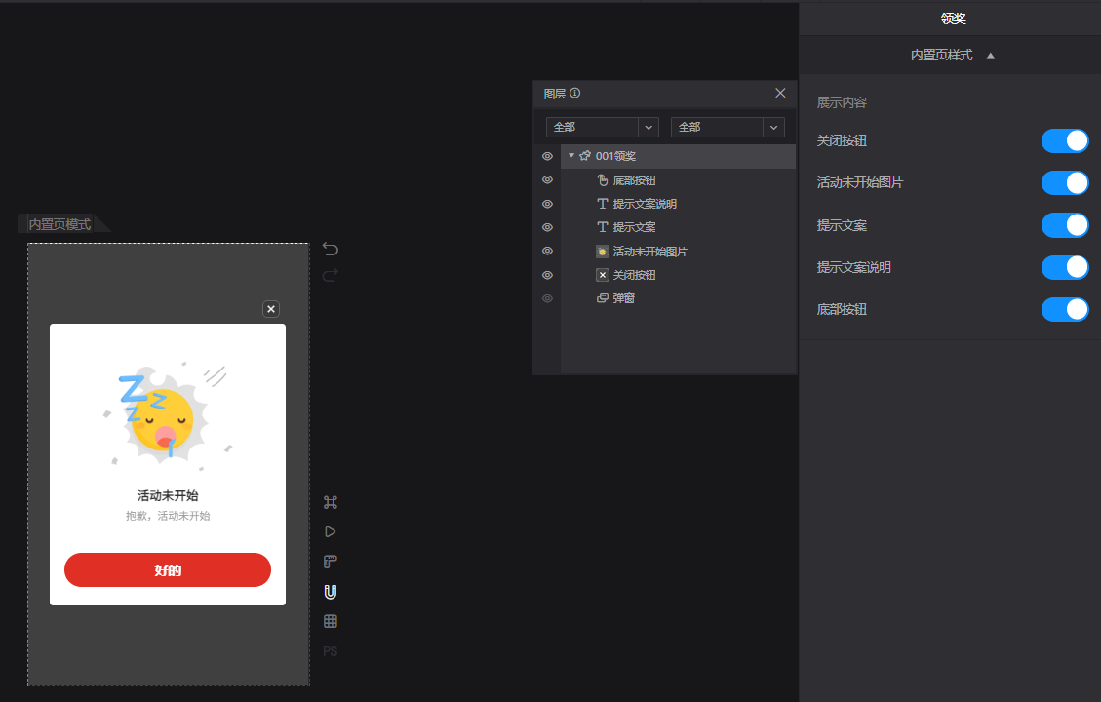Turn off the 提示文案说明 switch

coord(1065,267)
